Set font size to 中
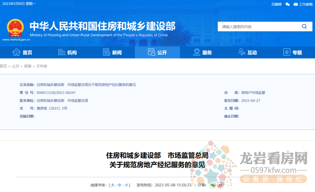 click(x=119, y=185)
